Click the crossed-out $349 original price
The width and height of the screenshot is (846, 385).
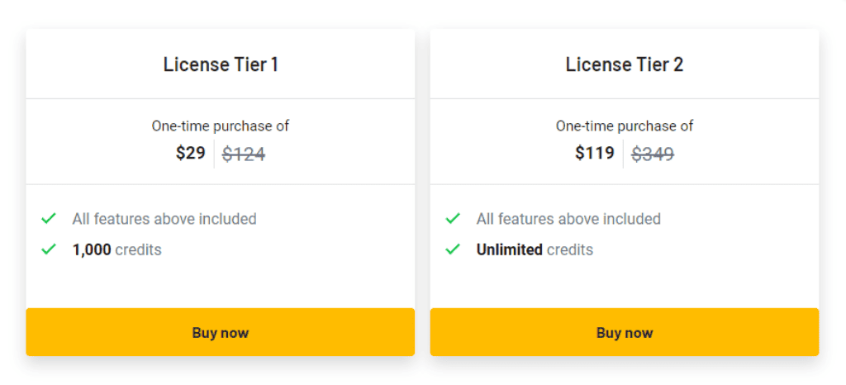point(653,154)
